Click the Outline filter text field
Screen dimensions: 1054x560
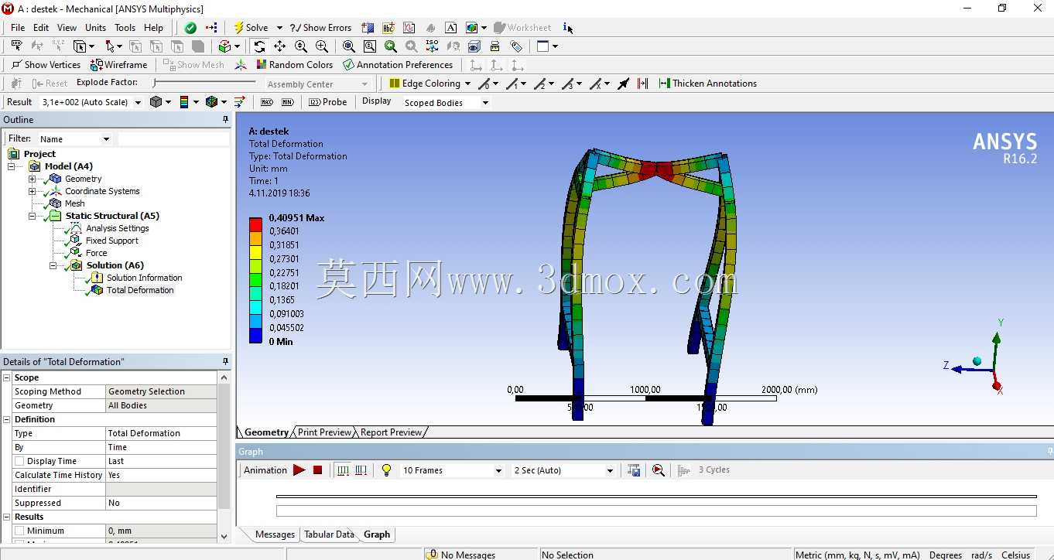pos(173,139)
